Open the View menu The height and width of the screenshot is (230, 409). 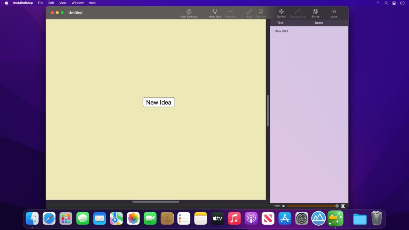coord(62,3)
